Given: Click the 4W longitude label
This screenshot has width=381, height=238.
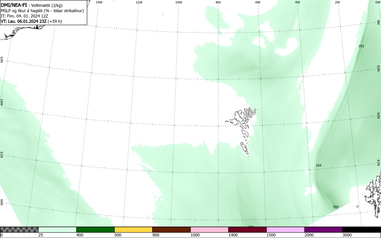Looking at the screenshot, I should (298, 2).
